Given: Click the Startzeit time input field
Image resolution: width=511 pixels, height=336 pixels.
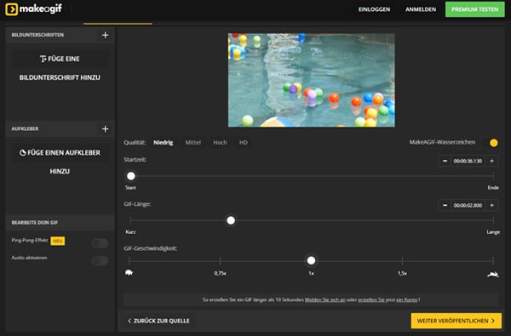Looking at the screenshot, I should point(468,161).
